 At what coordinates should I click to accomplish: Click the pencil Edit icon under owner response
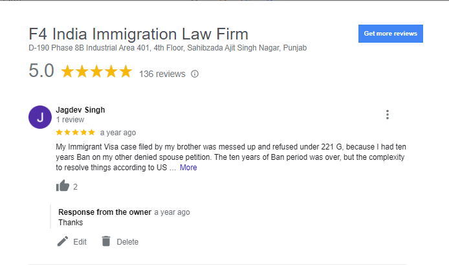pyautogui.click(x=63, y=241)
